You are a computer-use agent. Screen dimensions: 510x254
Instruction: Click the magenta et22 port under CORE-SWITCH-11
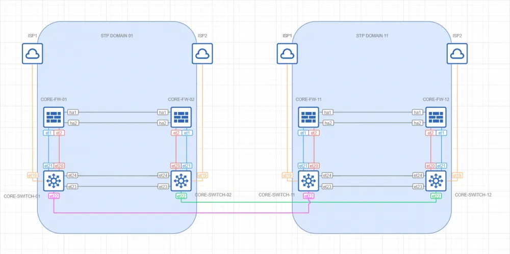click(x=309, y=196)
